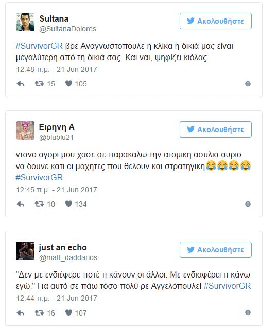278x333 pixels.
Task: Open @blublu21_ profile handle
Action: (x=59, y=138)
